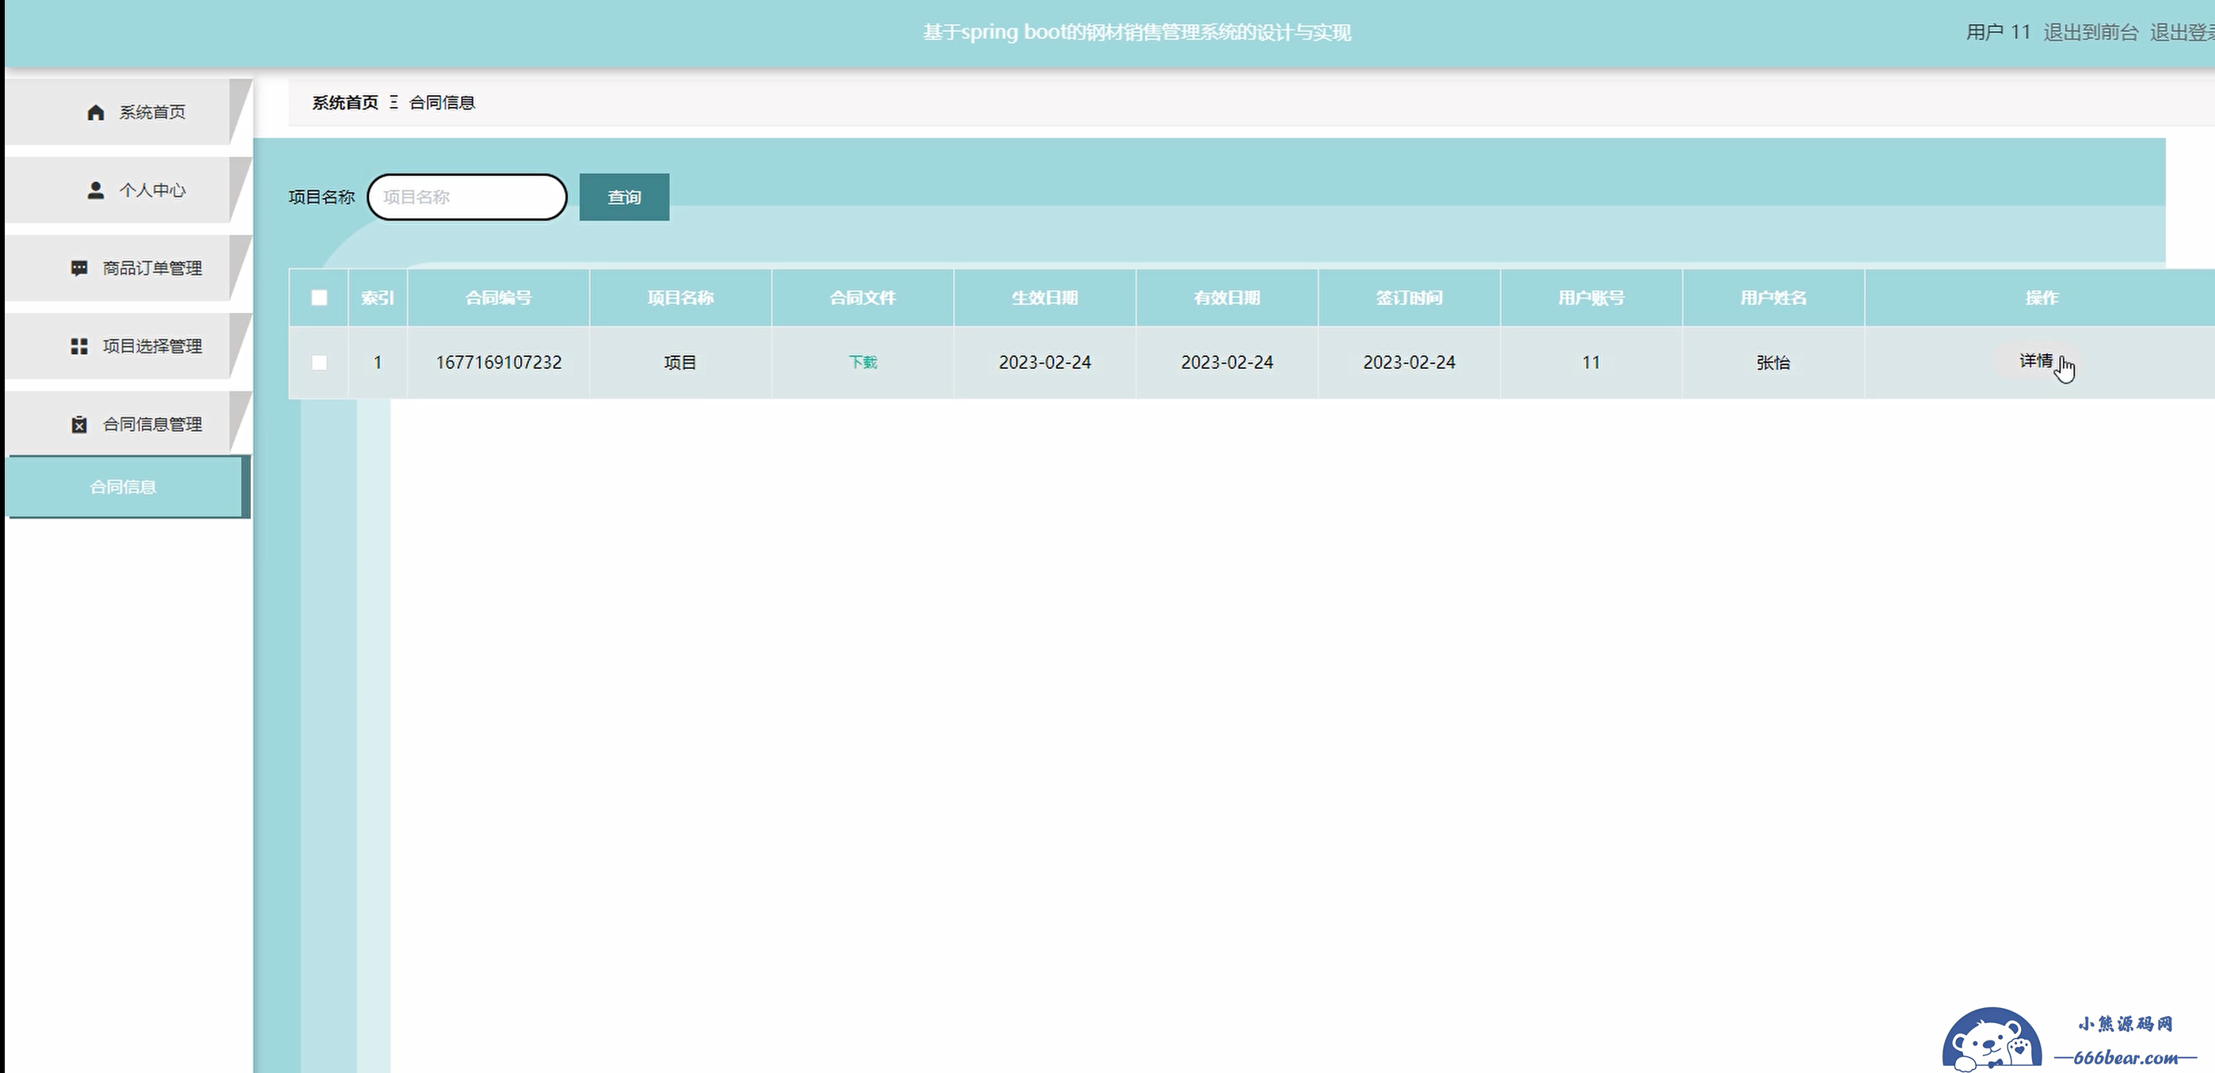Click the person icon for 个人中心
The height and width of the screenshot is (1073, 2215).
96,190
